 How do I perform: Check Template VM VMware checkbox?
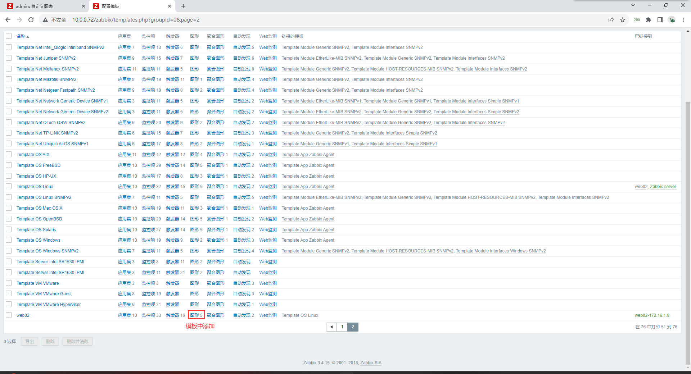click(9, 283)
